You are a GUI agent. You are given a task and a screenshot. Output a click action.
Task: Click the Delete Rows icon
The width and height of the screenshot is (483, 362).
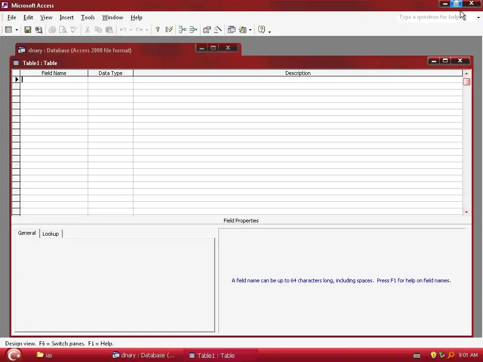click(x=193, y=30)
